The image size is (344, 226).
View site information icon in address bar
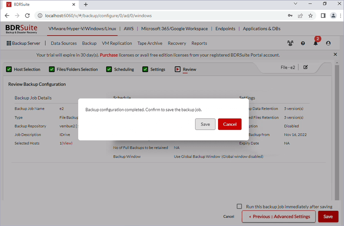[x=40, y=15]
